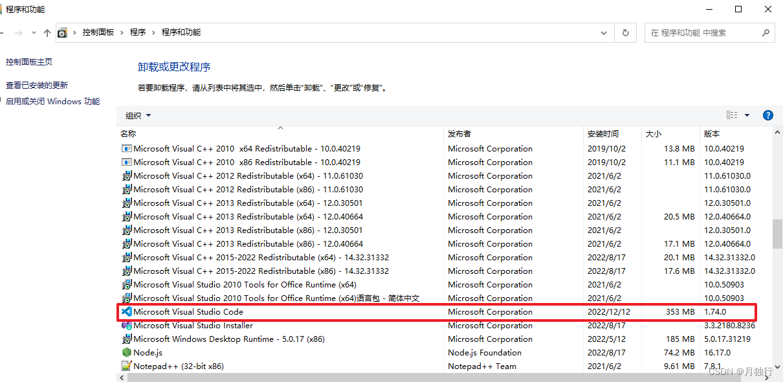783x382 pixels.
Task: Click icon of Visual C++ 2012 (x64) 11.0.61030
Action: pyautogui.click(x=126, y=175)
